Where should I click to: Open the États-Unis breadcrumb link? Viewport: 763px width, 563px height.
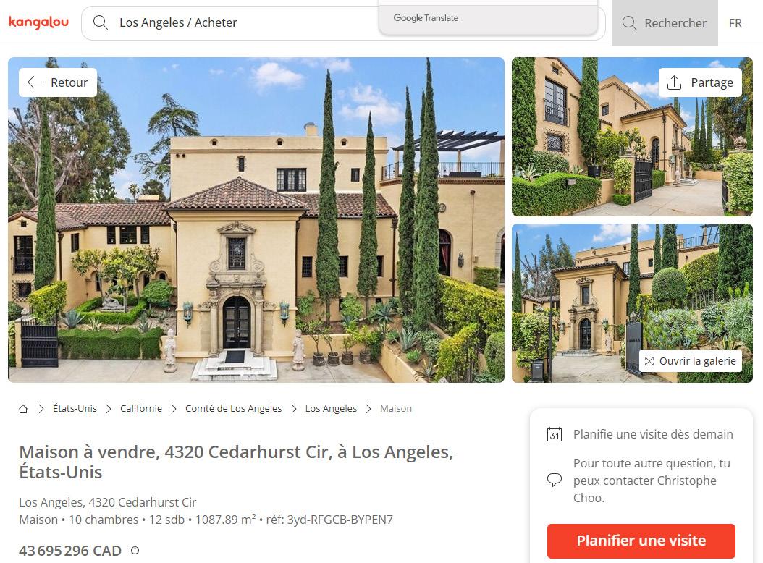point(75,409)
